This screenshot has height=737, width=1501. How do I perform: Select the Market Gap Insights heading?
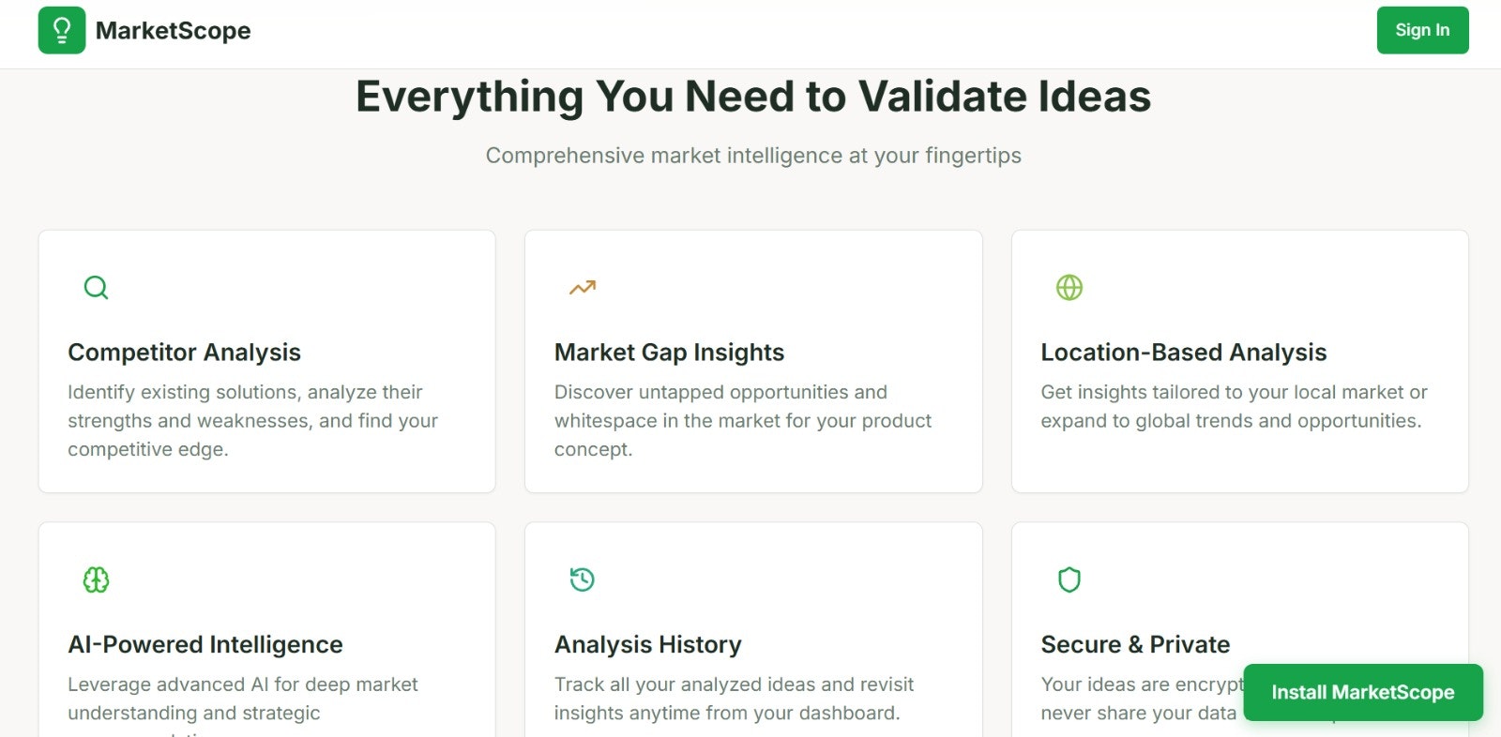coord(669,353)
